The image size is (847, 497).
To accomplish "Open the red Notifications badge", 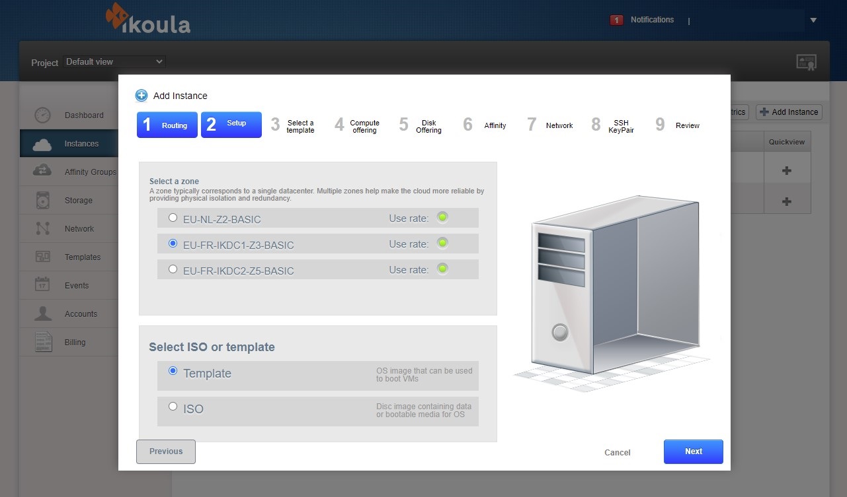I will tap(617, 20).
